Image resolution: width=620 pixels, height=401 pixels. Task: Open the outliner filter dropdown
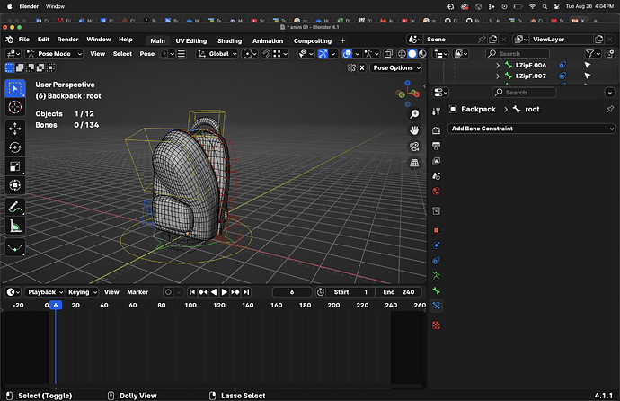point(593,54)
